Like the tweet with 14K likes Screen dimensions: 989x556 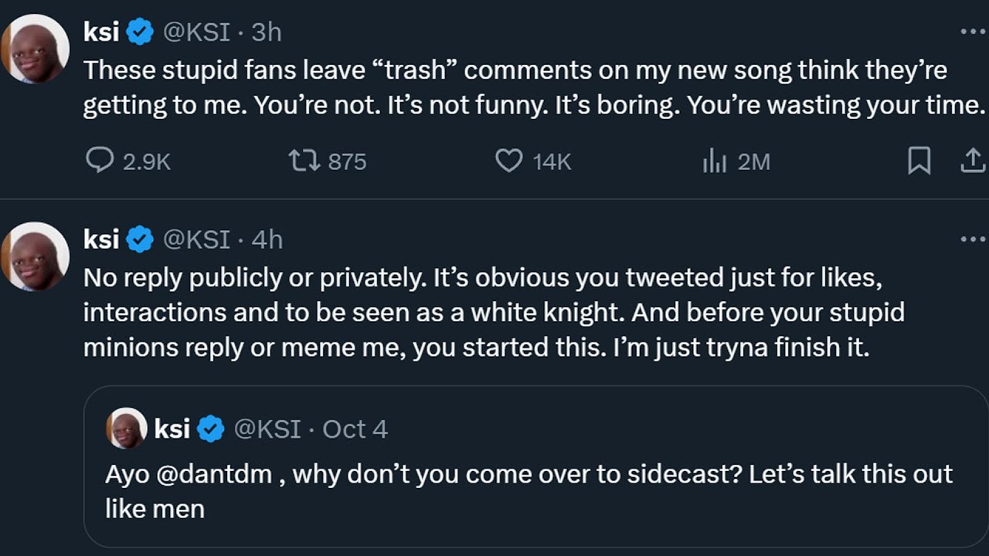tap(508, 161)
